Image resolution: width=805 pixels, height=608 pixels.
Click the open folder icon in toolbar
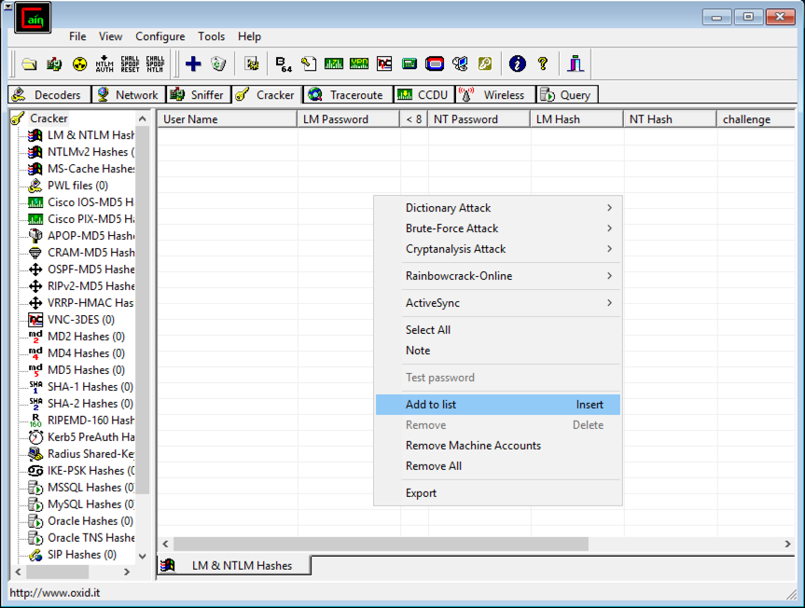29,63
